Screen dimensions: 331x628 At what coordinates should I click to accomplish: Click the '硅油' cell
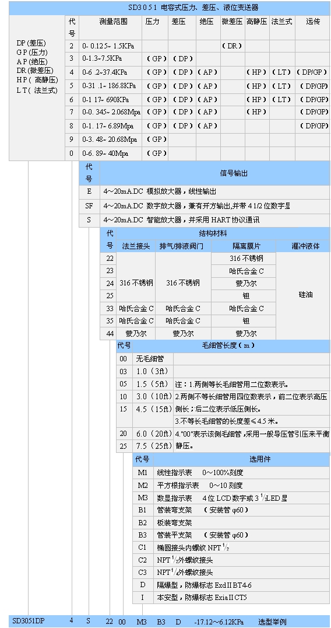click(305, 295)
